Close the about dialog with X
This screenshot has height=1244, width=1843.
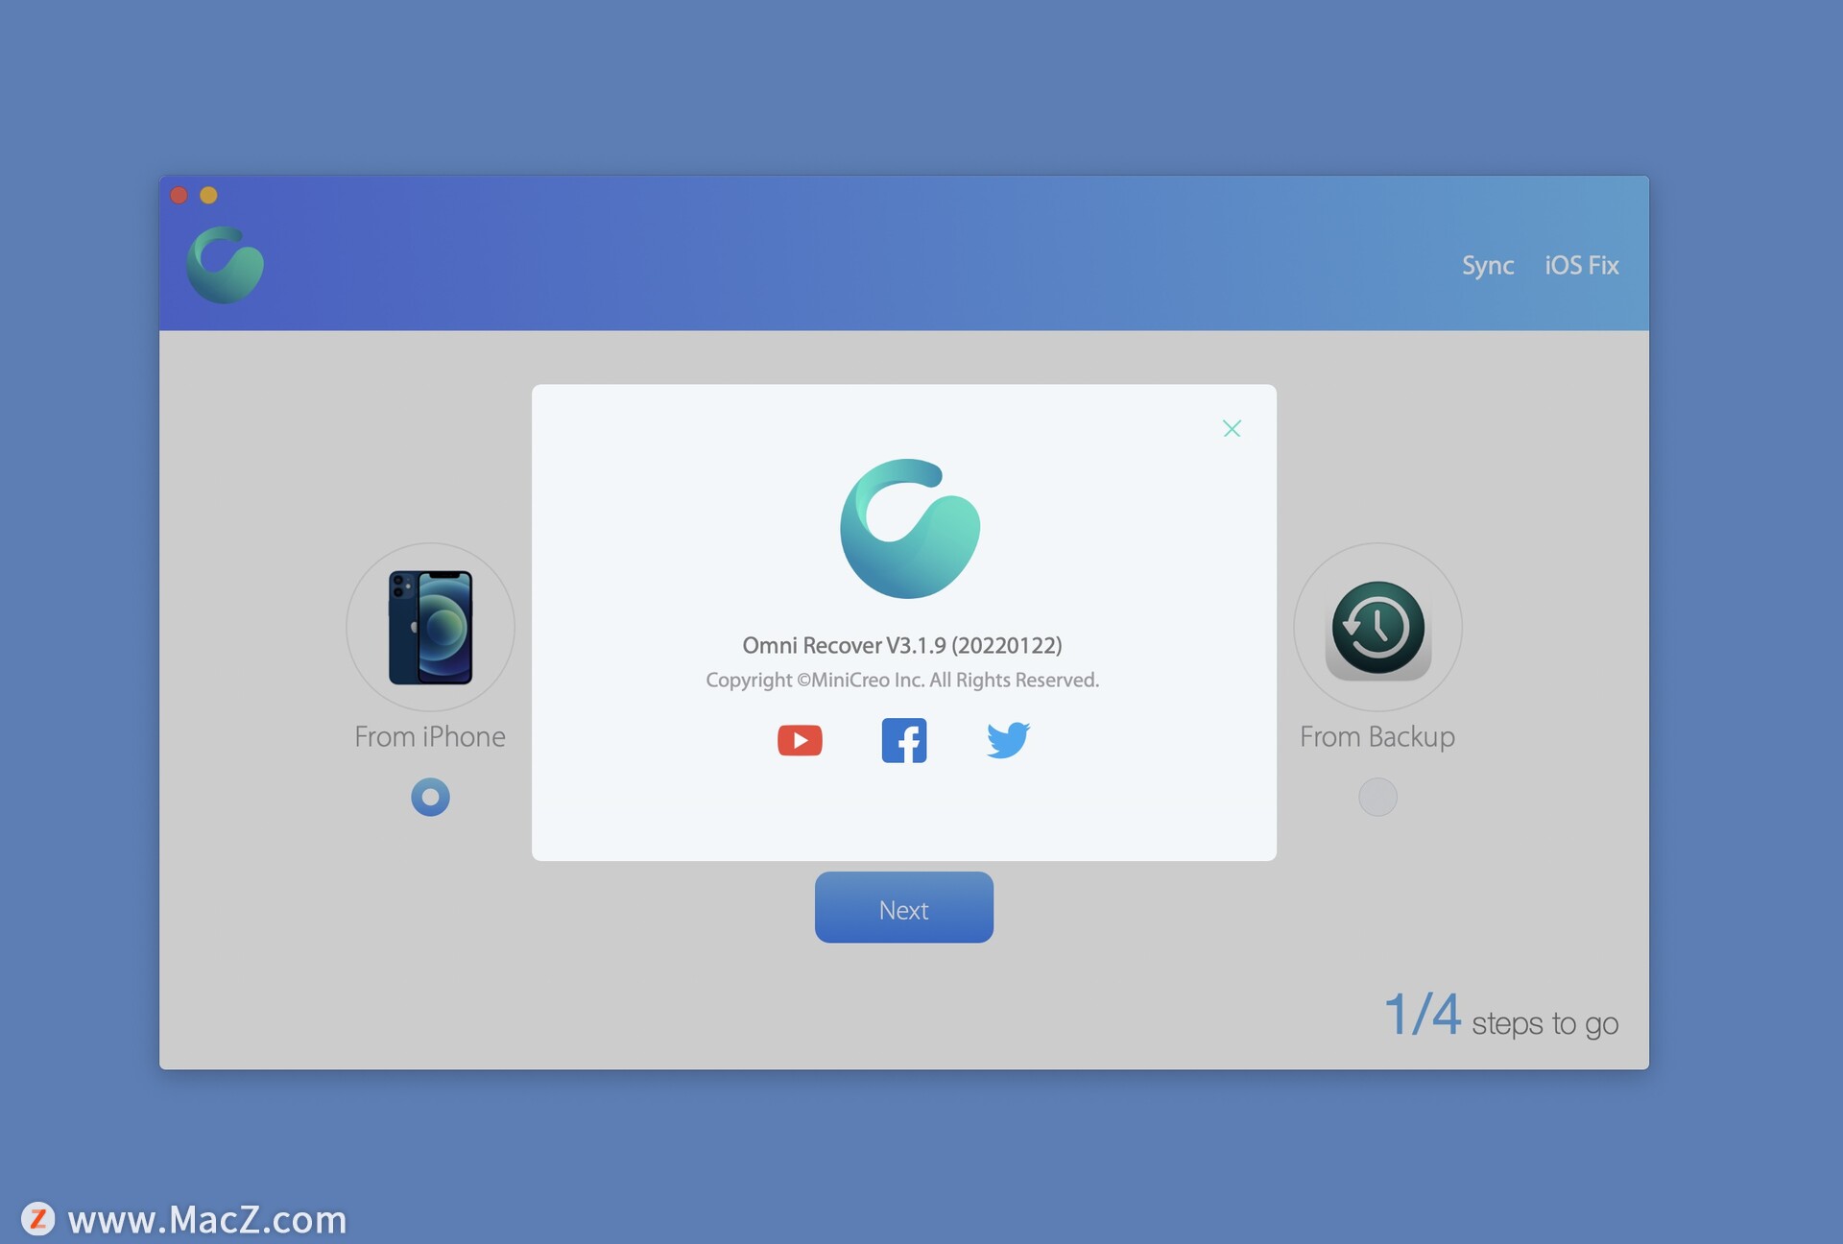pos(1231,428)
